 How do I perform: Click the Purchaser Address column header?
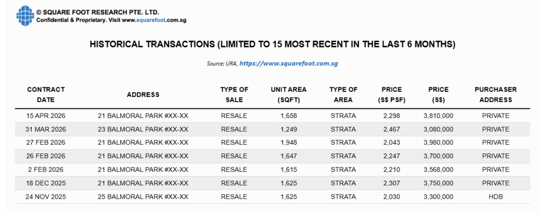(496, 94)
